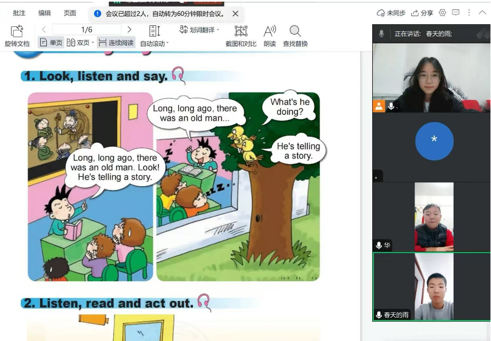Expand the Word Translation (划词翻译) dropdown
Screen dimensions: 491x341
tap(218, 30)
